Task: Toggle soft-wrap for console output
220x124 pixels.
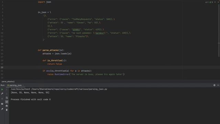Action: coord(7,98)
